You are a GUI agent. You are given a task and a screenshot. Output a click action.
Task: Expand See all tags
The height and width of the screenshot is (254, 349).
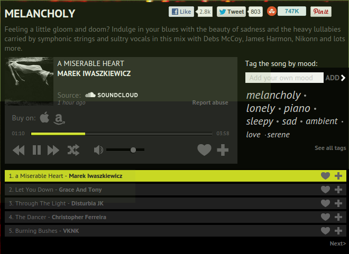[x=330, y=148]
